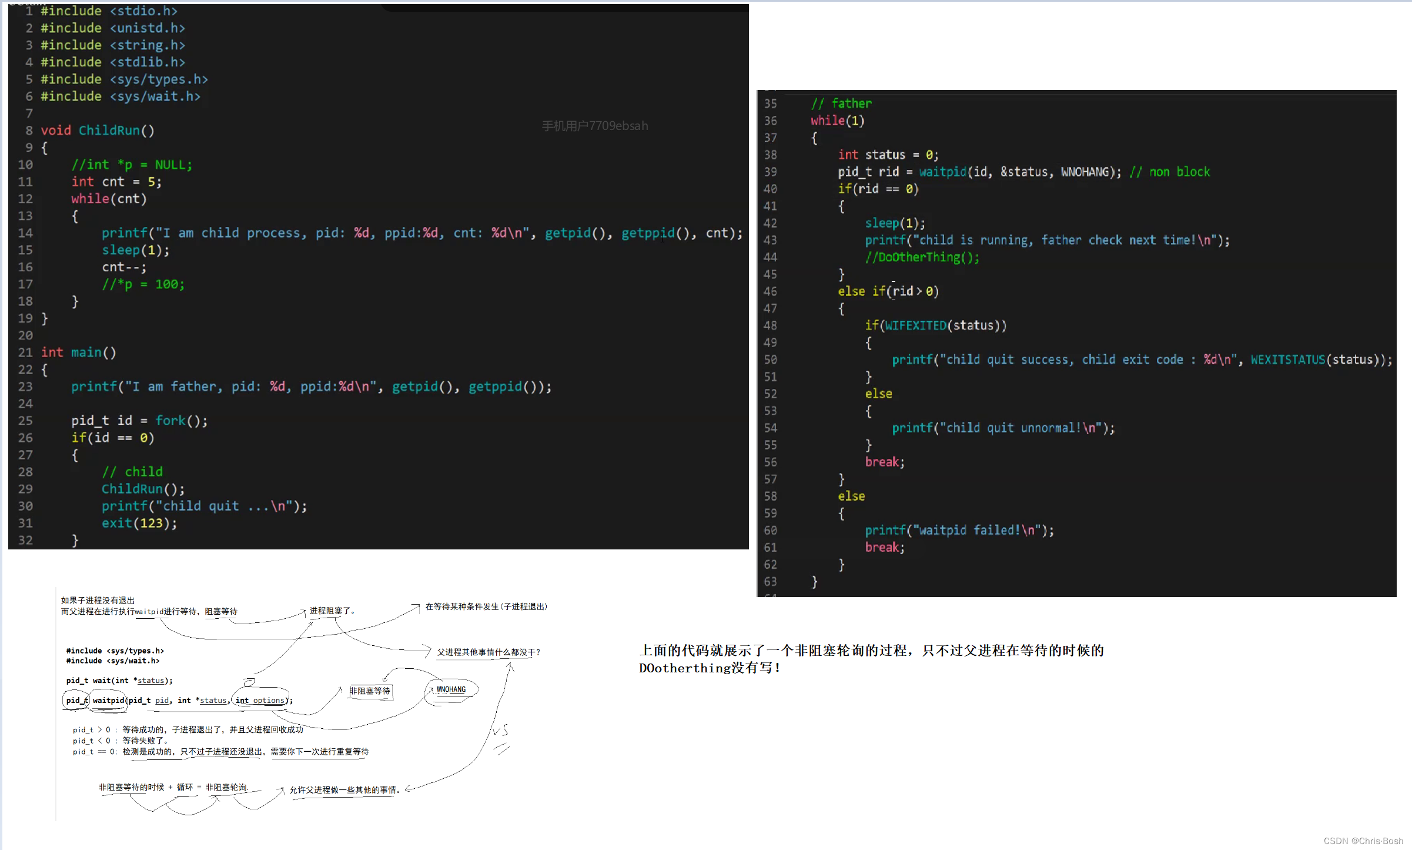
Task: Select "break;" on line 56
Action: pos(885,462)
